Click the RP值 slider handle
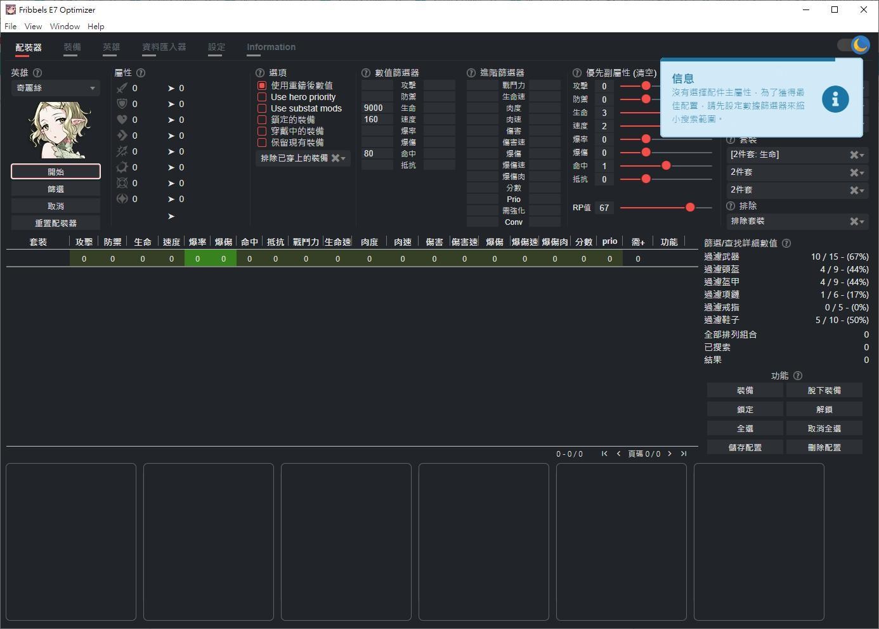The width and height of the screenshot is (879, 629). [690, 207]
